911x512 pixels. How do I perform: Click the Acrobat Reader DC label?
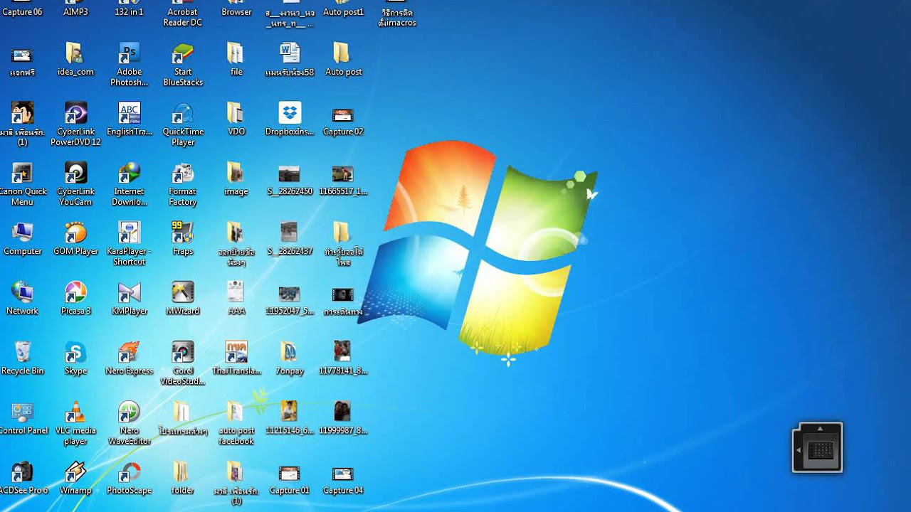pyautogui.click(x=182, y=17)
